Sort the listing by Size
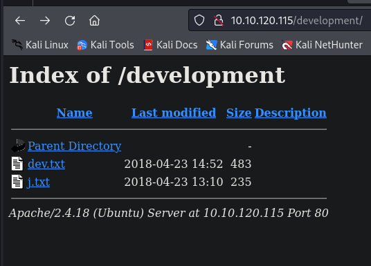The width and height of the screenshot is (371, 266). (x=239, y=113)
